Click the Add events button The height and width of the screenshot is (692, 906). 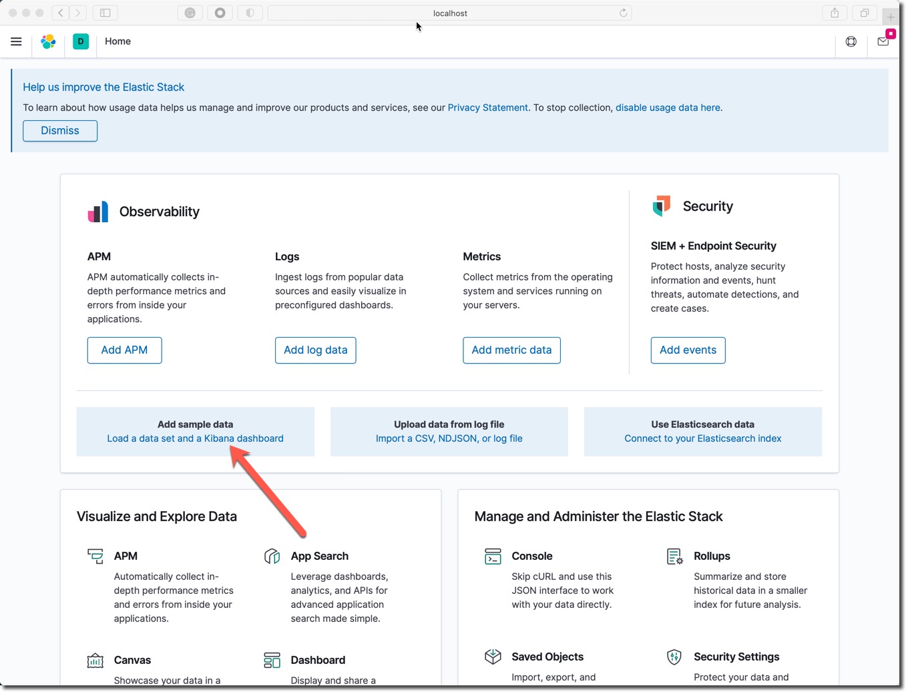tap(688, 350)
